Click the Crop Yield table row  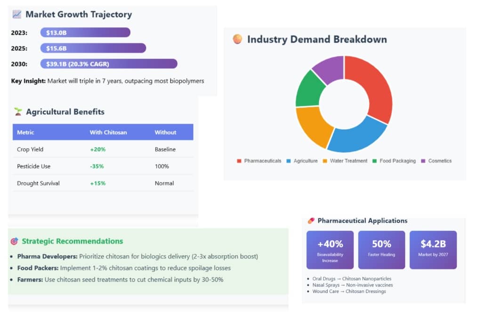[x=103, y=149]
